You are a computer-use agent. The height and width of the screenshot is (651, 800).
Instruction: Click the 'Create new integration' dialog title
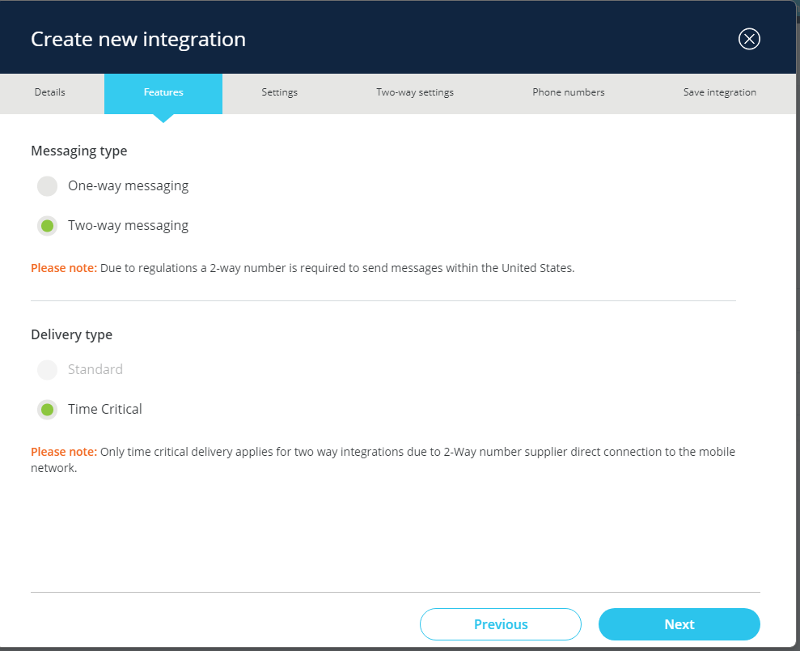coord(138,39)
